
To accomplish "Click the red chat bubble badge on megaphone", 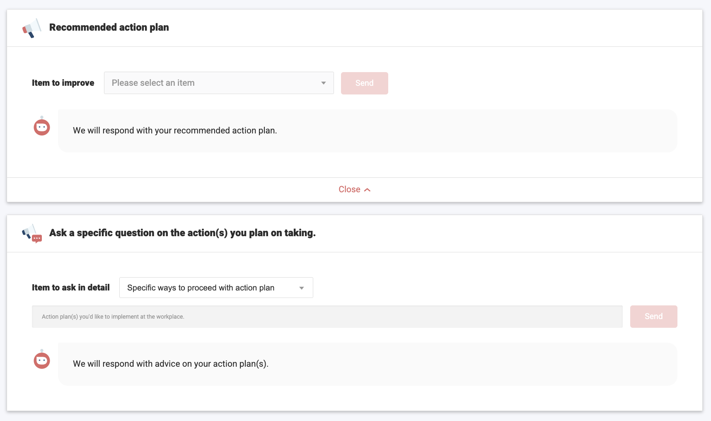I will (x=37, y=239).
